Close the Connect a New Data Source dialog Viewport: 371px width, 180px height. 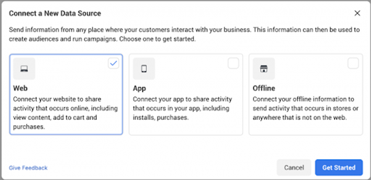(357, 13)
